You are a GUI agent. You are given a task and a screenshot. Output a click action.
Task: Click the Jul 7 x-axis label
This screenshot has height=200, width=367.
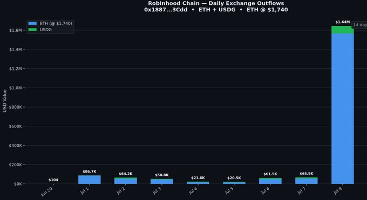(x=301, y=191)
